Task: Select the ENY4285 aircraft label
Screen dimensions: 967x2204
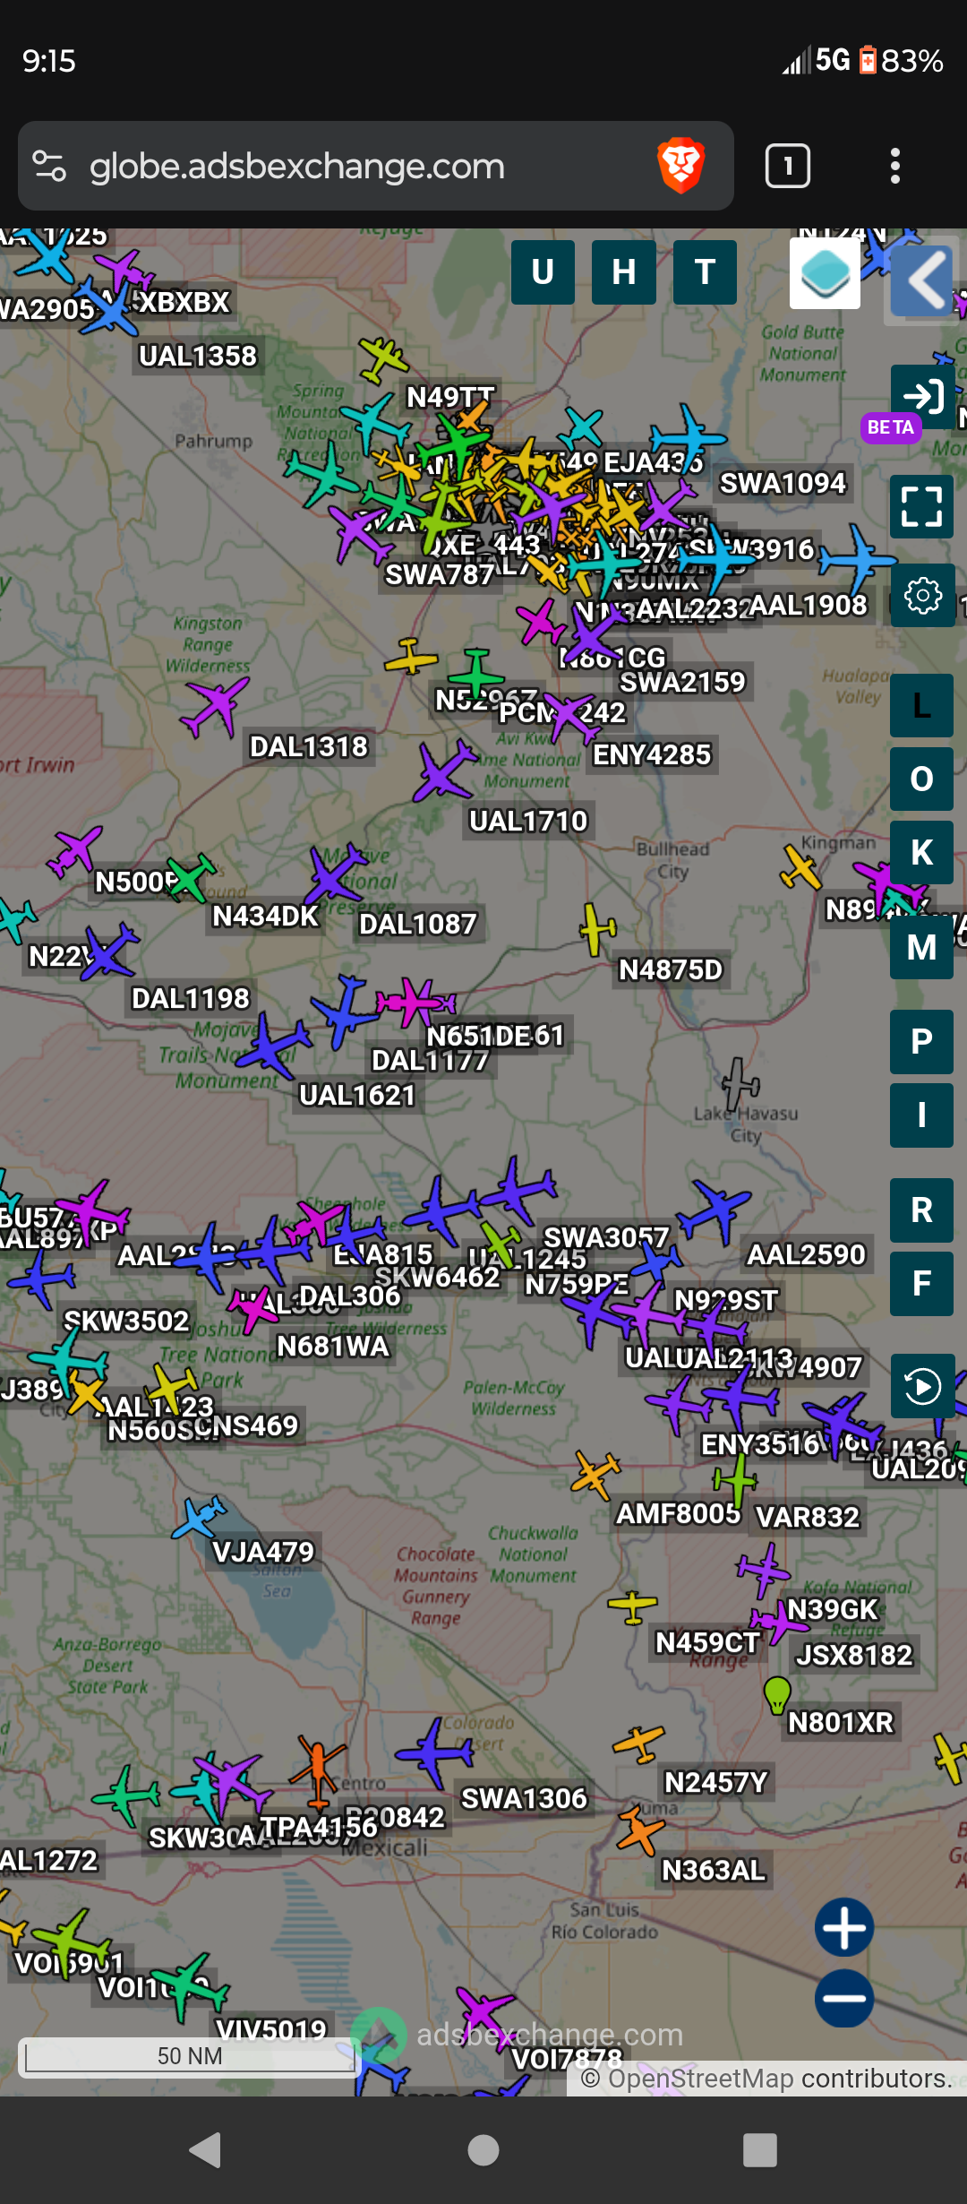Action: pos(652,754)
